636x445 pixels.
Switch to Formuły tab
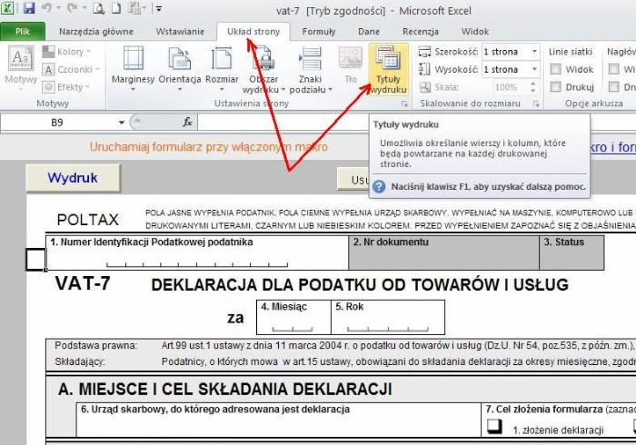(319, 32)
